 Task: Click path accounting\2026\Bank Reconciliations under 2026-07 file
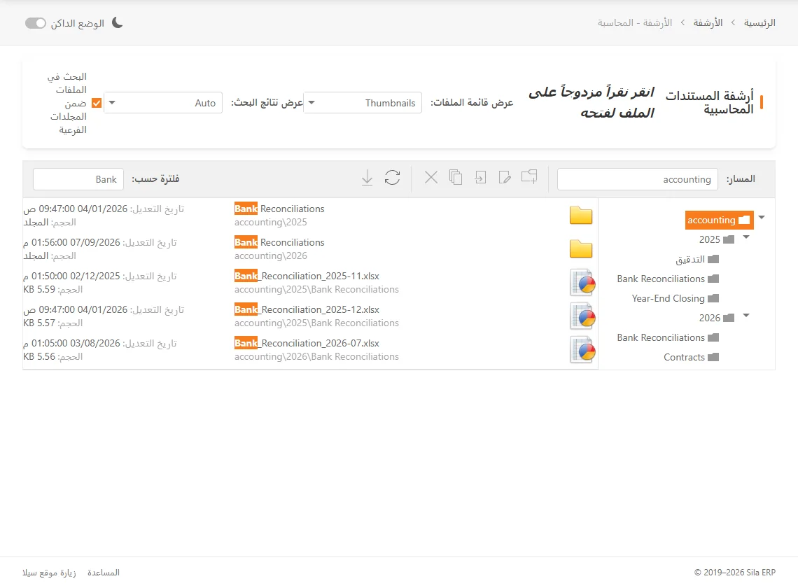click(x=316, y=357)
